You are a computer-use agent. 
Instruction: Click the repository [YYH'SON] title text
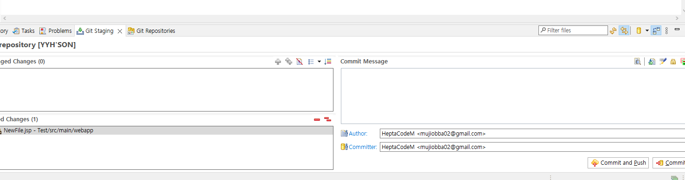[38, 45]
